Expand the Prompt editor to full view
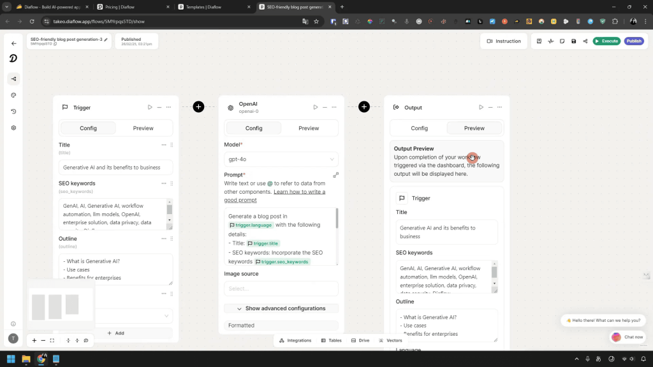653x367 pixels. pyautogui.click(x=335, y=175)
